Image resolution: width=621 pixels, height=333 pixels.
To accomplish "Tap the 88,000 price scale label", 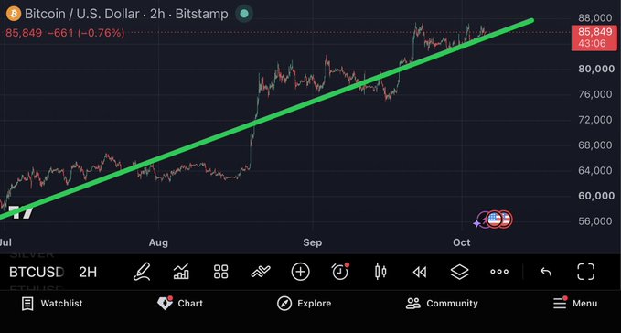I will 594,18.
